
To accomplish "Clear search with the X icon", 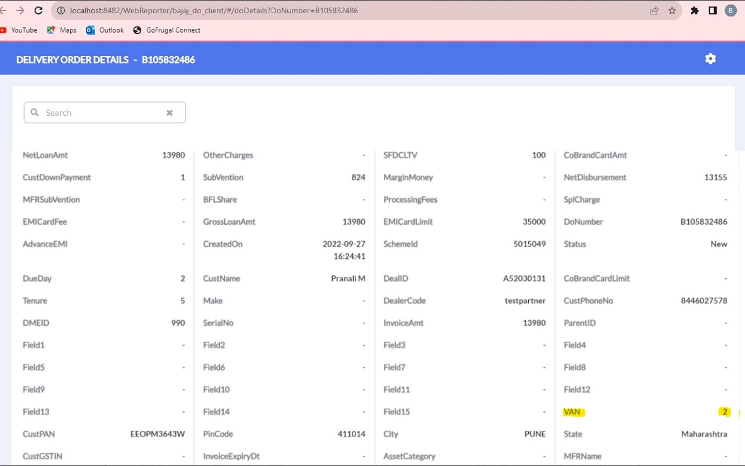I will tap(170, 113).
